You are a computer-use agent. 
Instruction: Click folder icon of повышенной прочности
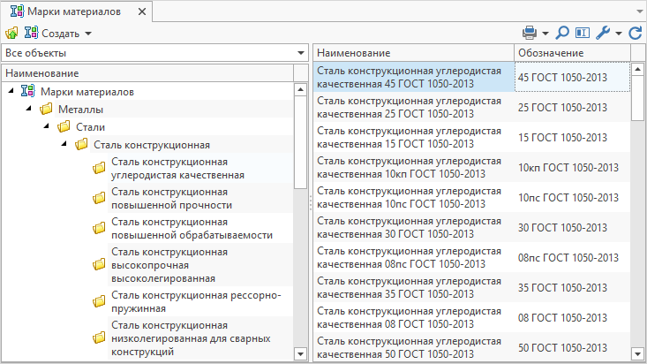pyautogui.click(x=99, y=198)
